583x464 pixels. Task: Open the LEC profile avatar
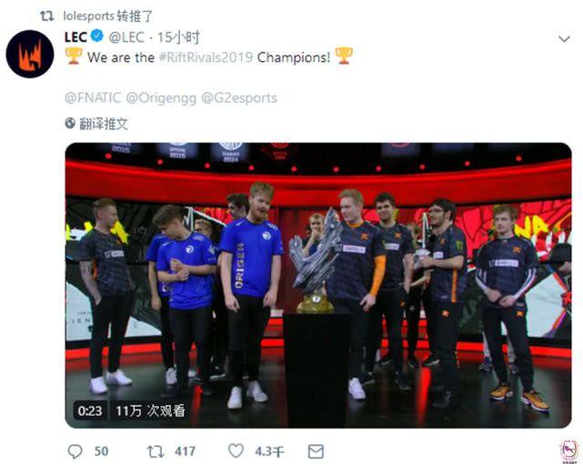30,54
